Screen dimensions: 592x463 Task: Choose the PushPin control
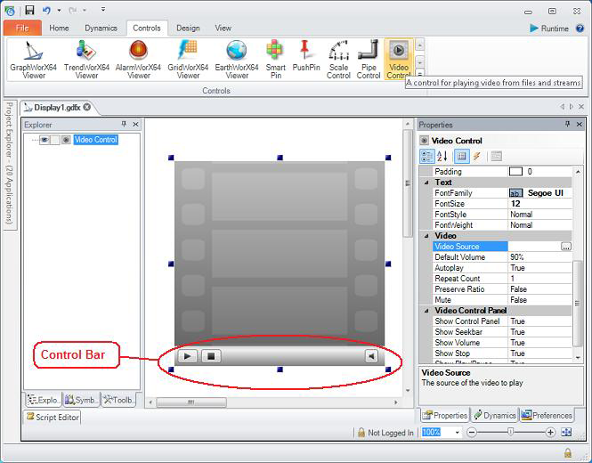pos(306,60)
